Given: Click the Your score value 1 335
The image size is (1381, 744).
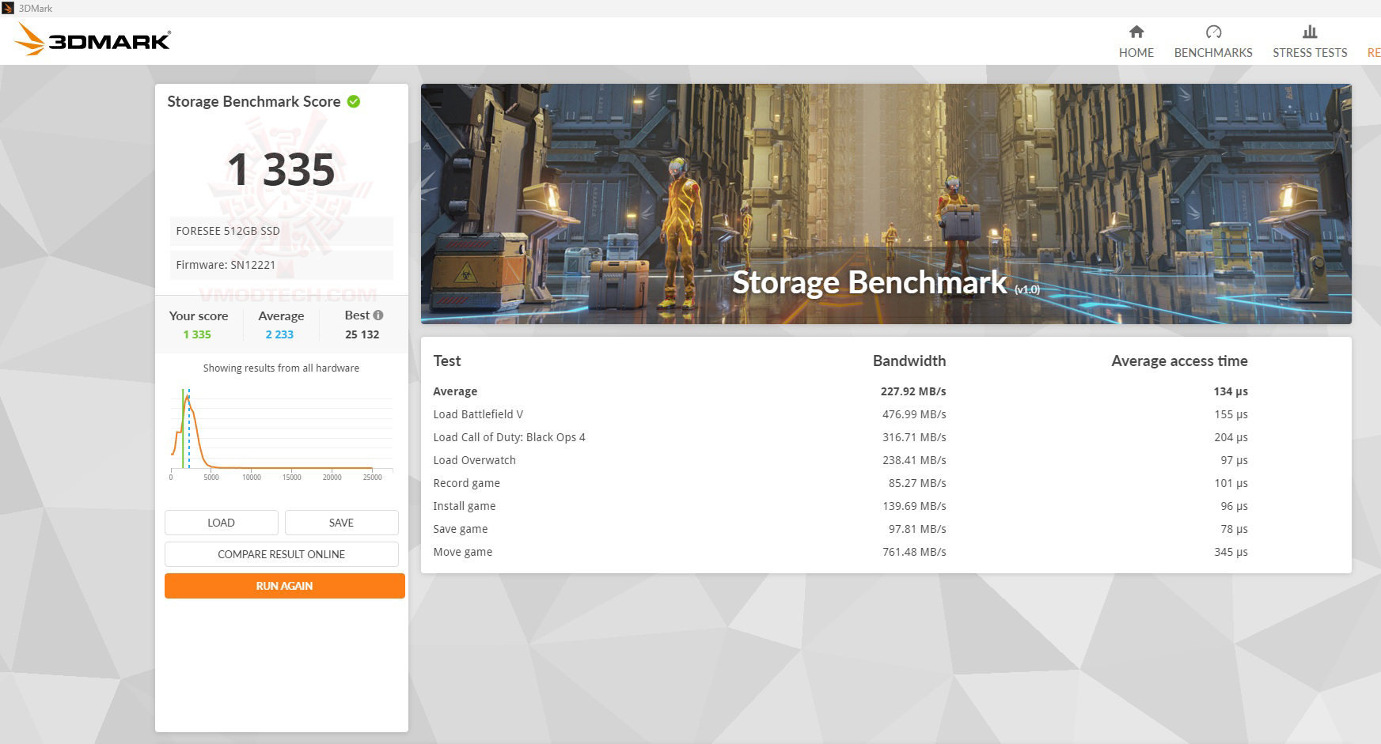Looking at the screenshot, I should (x=197, y=334).
